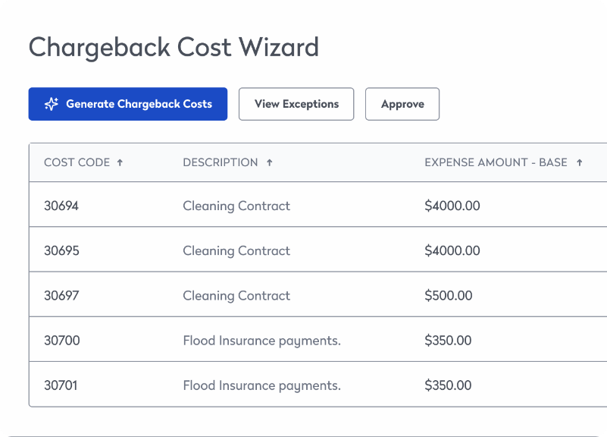
Task: Sort by Expense Amount arrow icon
Action: point(580,162)
